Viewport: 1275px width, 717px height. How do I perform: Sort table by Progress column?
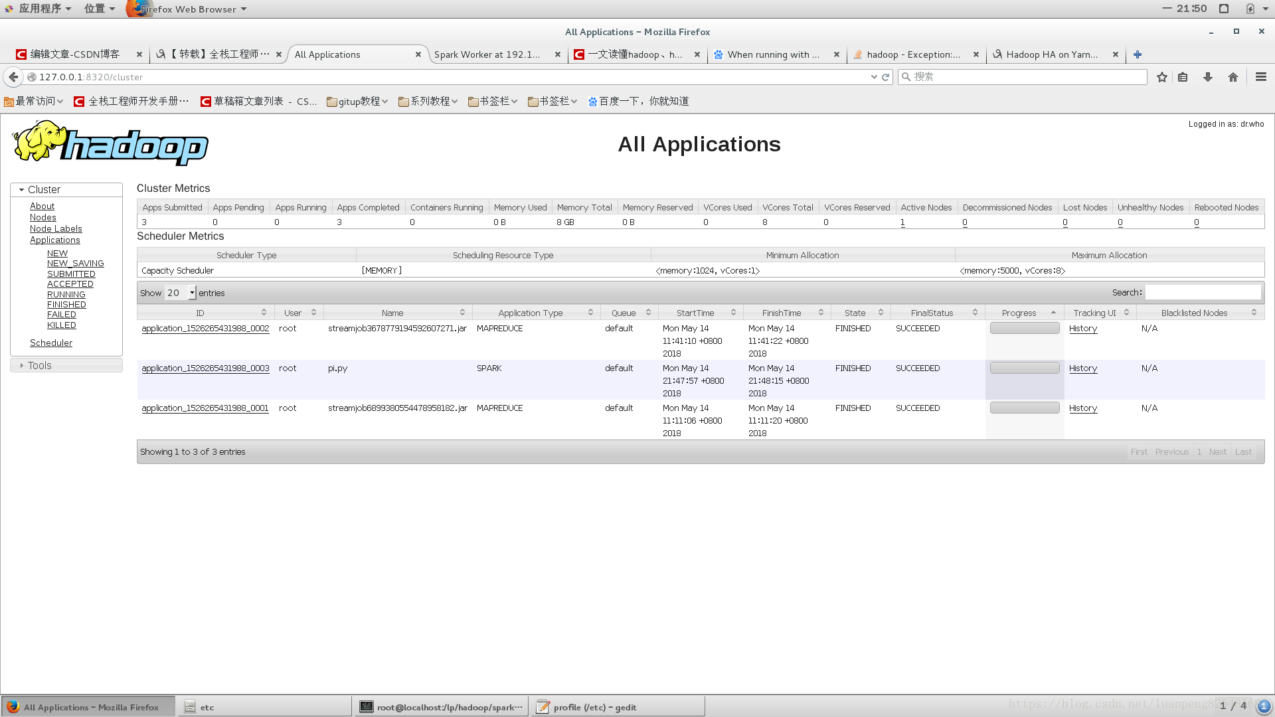[x=1053, y=313]
